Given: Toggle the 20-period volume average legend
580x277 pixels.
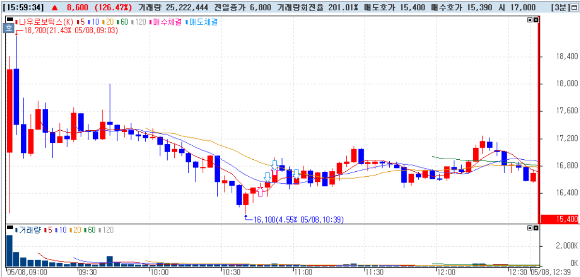Looking at the screenshot, I should [75, 230].
